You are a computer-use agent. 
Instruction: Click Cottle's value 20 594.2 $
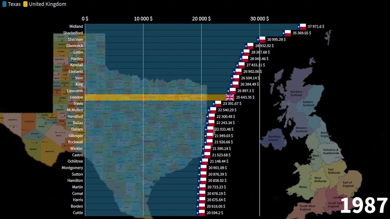(x=215, y=213)
